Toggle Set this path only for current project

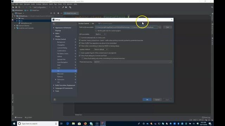(x=96, y=31)
